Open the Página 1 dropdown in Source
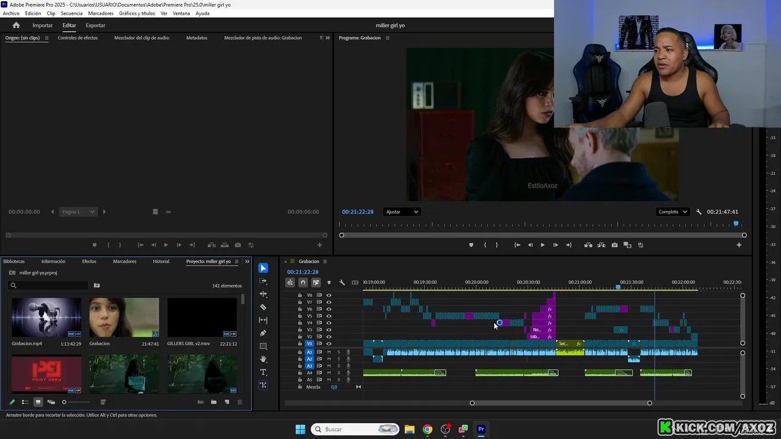 (79, 212)
